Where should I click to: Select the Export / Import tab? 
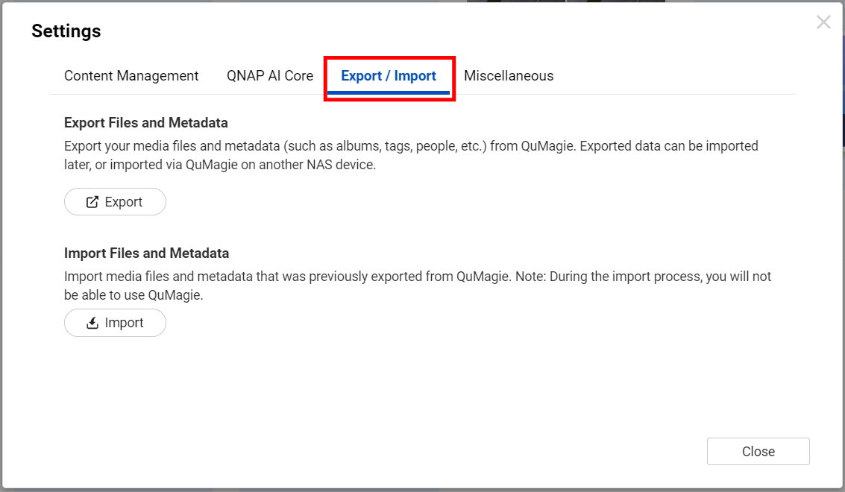[x=389, y=76]
